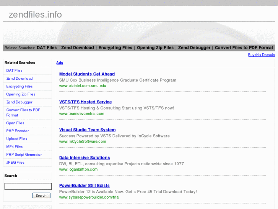Image resolution: width=278 pixels, height=209 pixels.
Task: Click 'Opening Zip Files' sidebar link
Action: click(21, 94)
